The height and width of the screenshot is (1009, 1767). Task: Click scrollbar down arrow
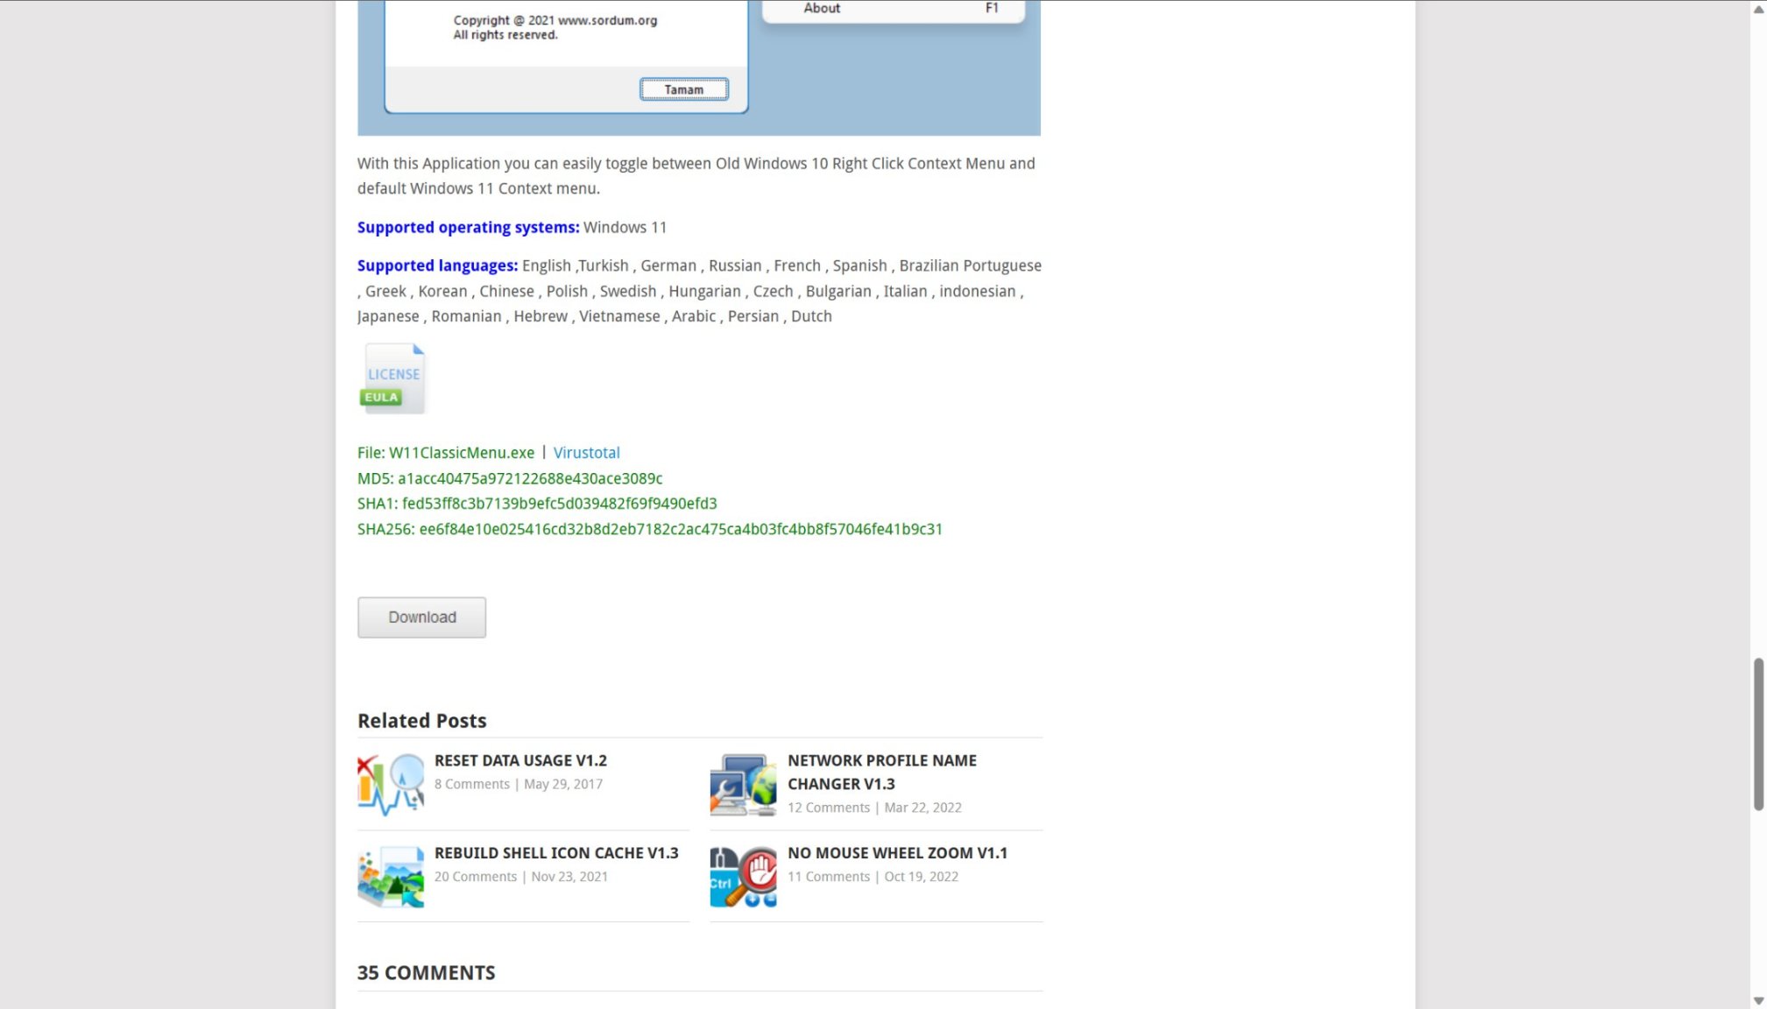1757,1000
